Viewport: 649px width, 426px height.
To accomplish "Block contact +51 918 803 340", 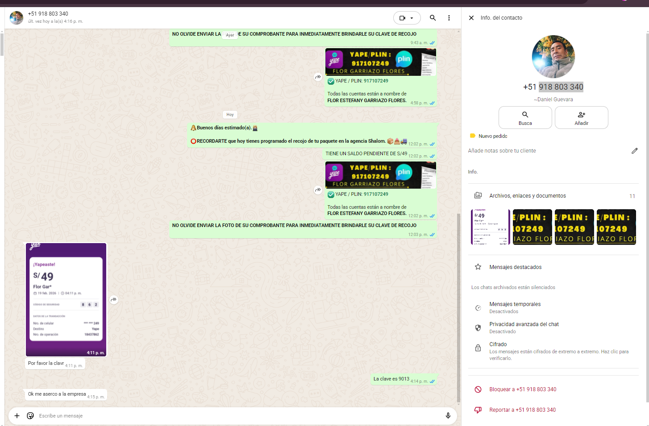I will pyautogui.click(x=522, y=389).
